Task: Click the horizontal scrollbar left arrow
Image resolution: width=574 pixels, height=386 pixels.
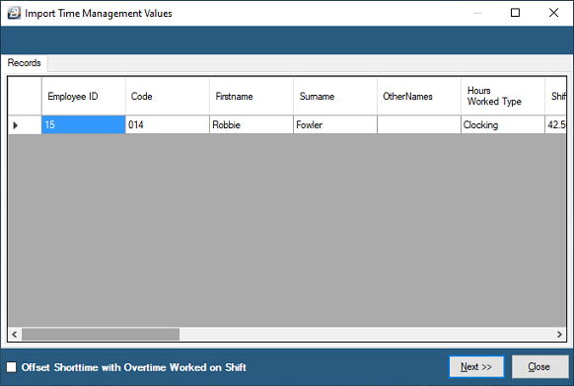Action: [x=15, y=335]
